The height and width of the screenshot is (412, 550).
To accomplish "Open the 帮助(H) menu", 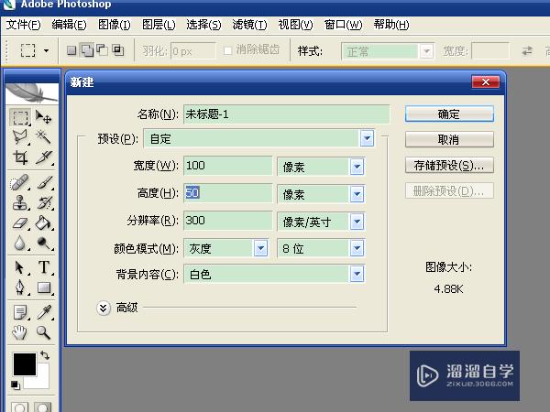I will [391, 25].
